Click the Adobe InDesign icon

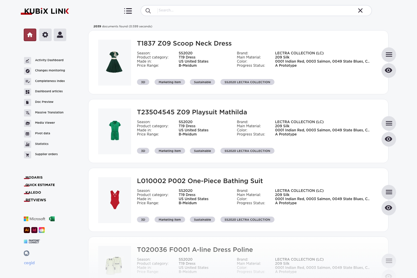coord(34,230)
